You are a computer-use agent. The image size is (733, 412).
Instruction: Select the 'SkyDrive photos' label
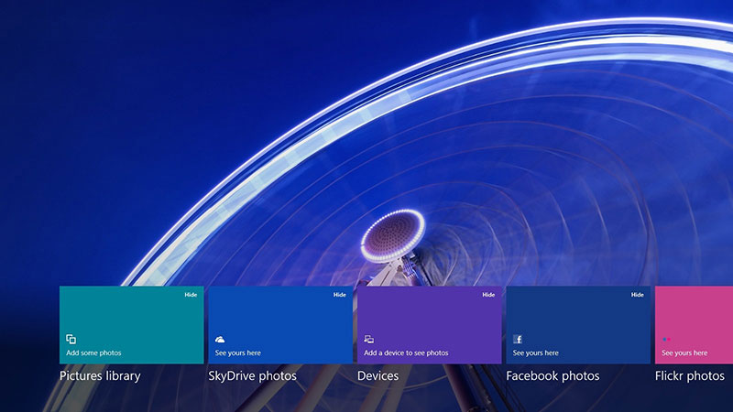[253, 376]
